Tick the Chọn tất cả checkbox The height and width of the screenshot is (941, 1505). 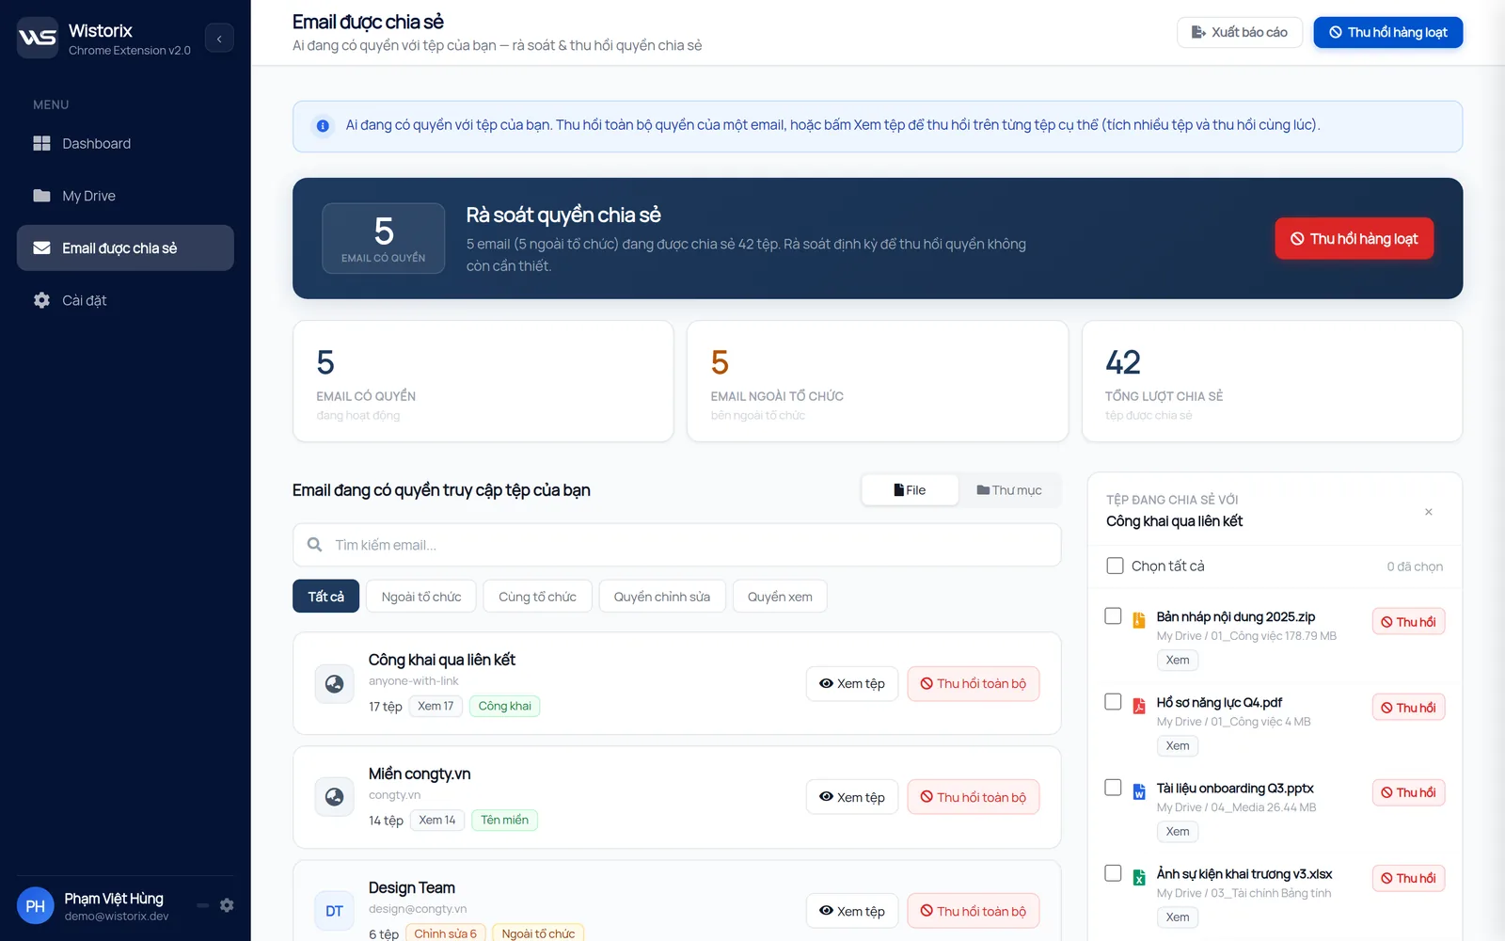1115,566
